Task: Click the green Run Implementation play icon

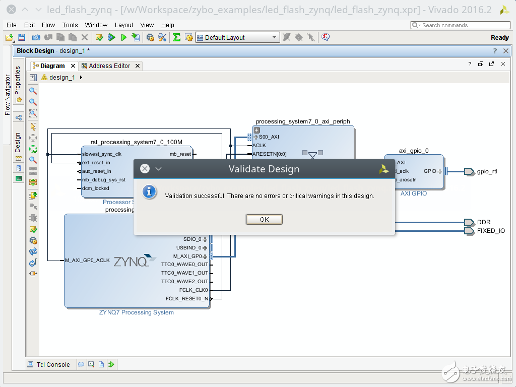Action: point(123,37)
